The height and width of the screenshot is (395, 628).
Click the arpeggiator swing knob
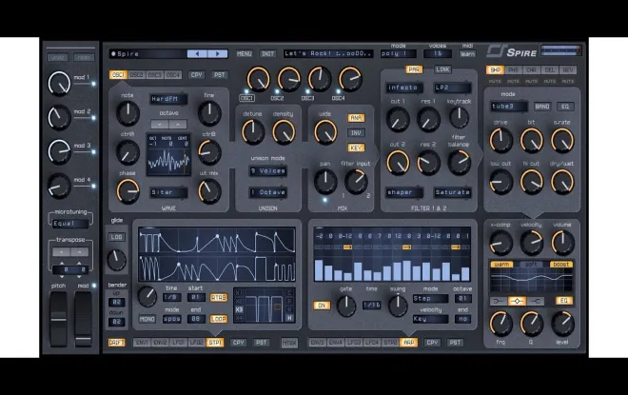coord(398,306)
